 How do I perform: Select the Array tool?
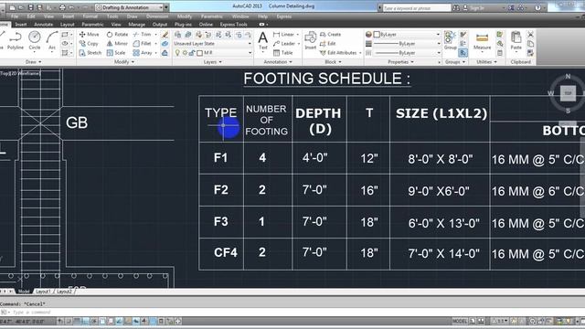point(143,53)
